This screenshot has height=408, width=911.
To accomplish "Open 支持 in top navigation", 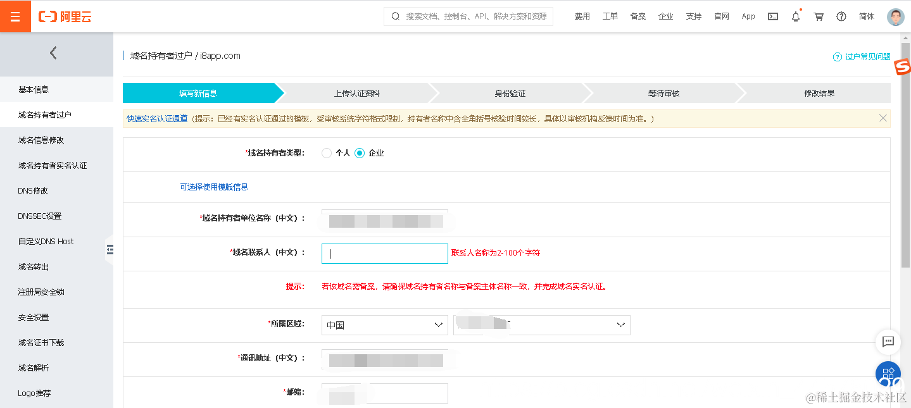I will (x=694, y=16).
